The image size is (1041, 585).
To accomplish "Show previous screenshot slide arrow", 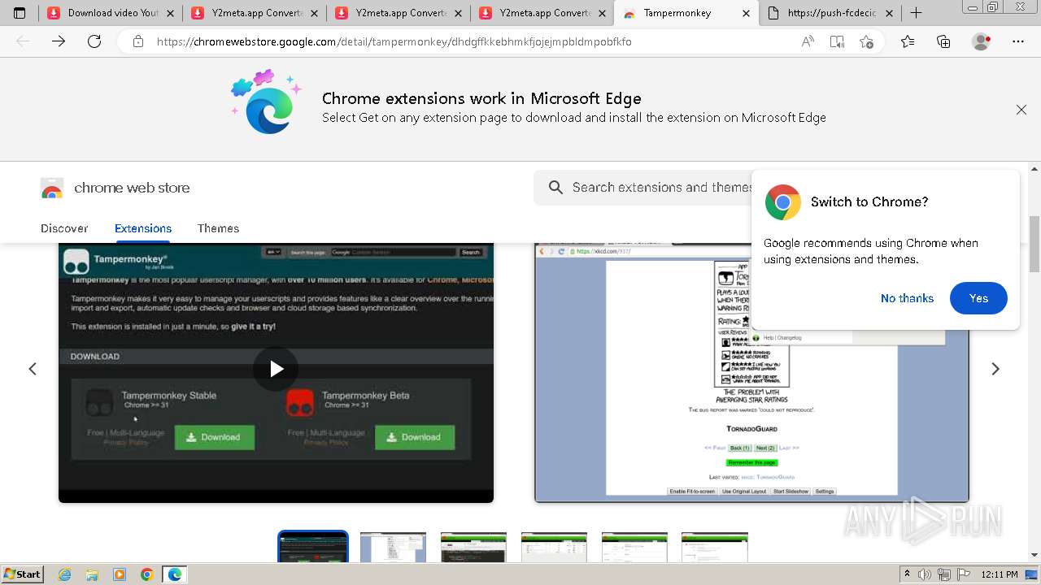I will 33,369.
